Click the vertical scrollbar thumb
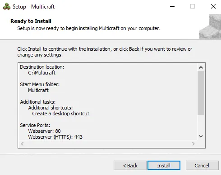Image resolution: width=221 pixels, height=175 pixels. 201,93
